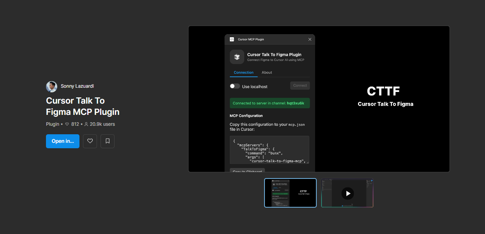Click the channel ID hqt3xu6k
The image size is (485, 234).
pos(295,103)
